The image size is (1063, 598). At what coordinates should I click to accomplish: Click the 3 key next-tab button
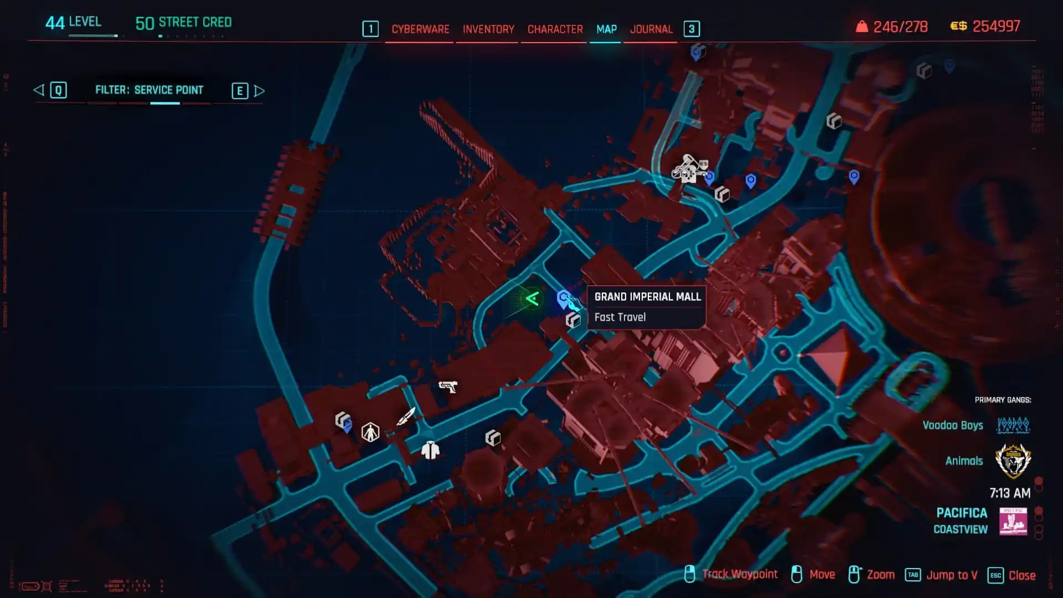692,29
